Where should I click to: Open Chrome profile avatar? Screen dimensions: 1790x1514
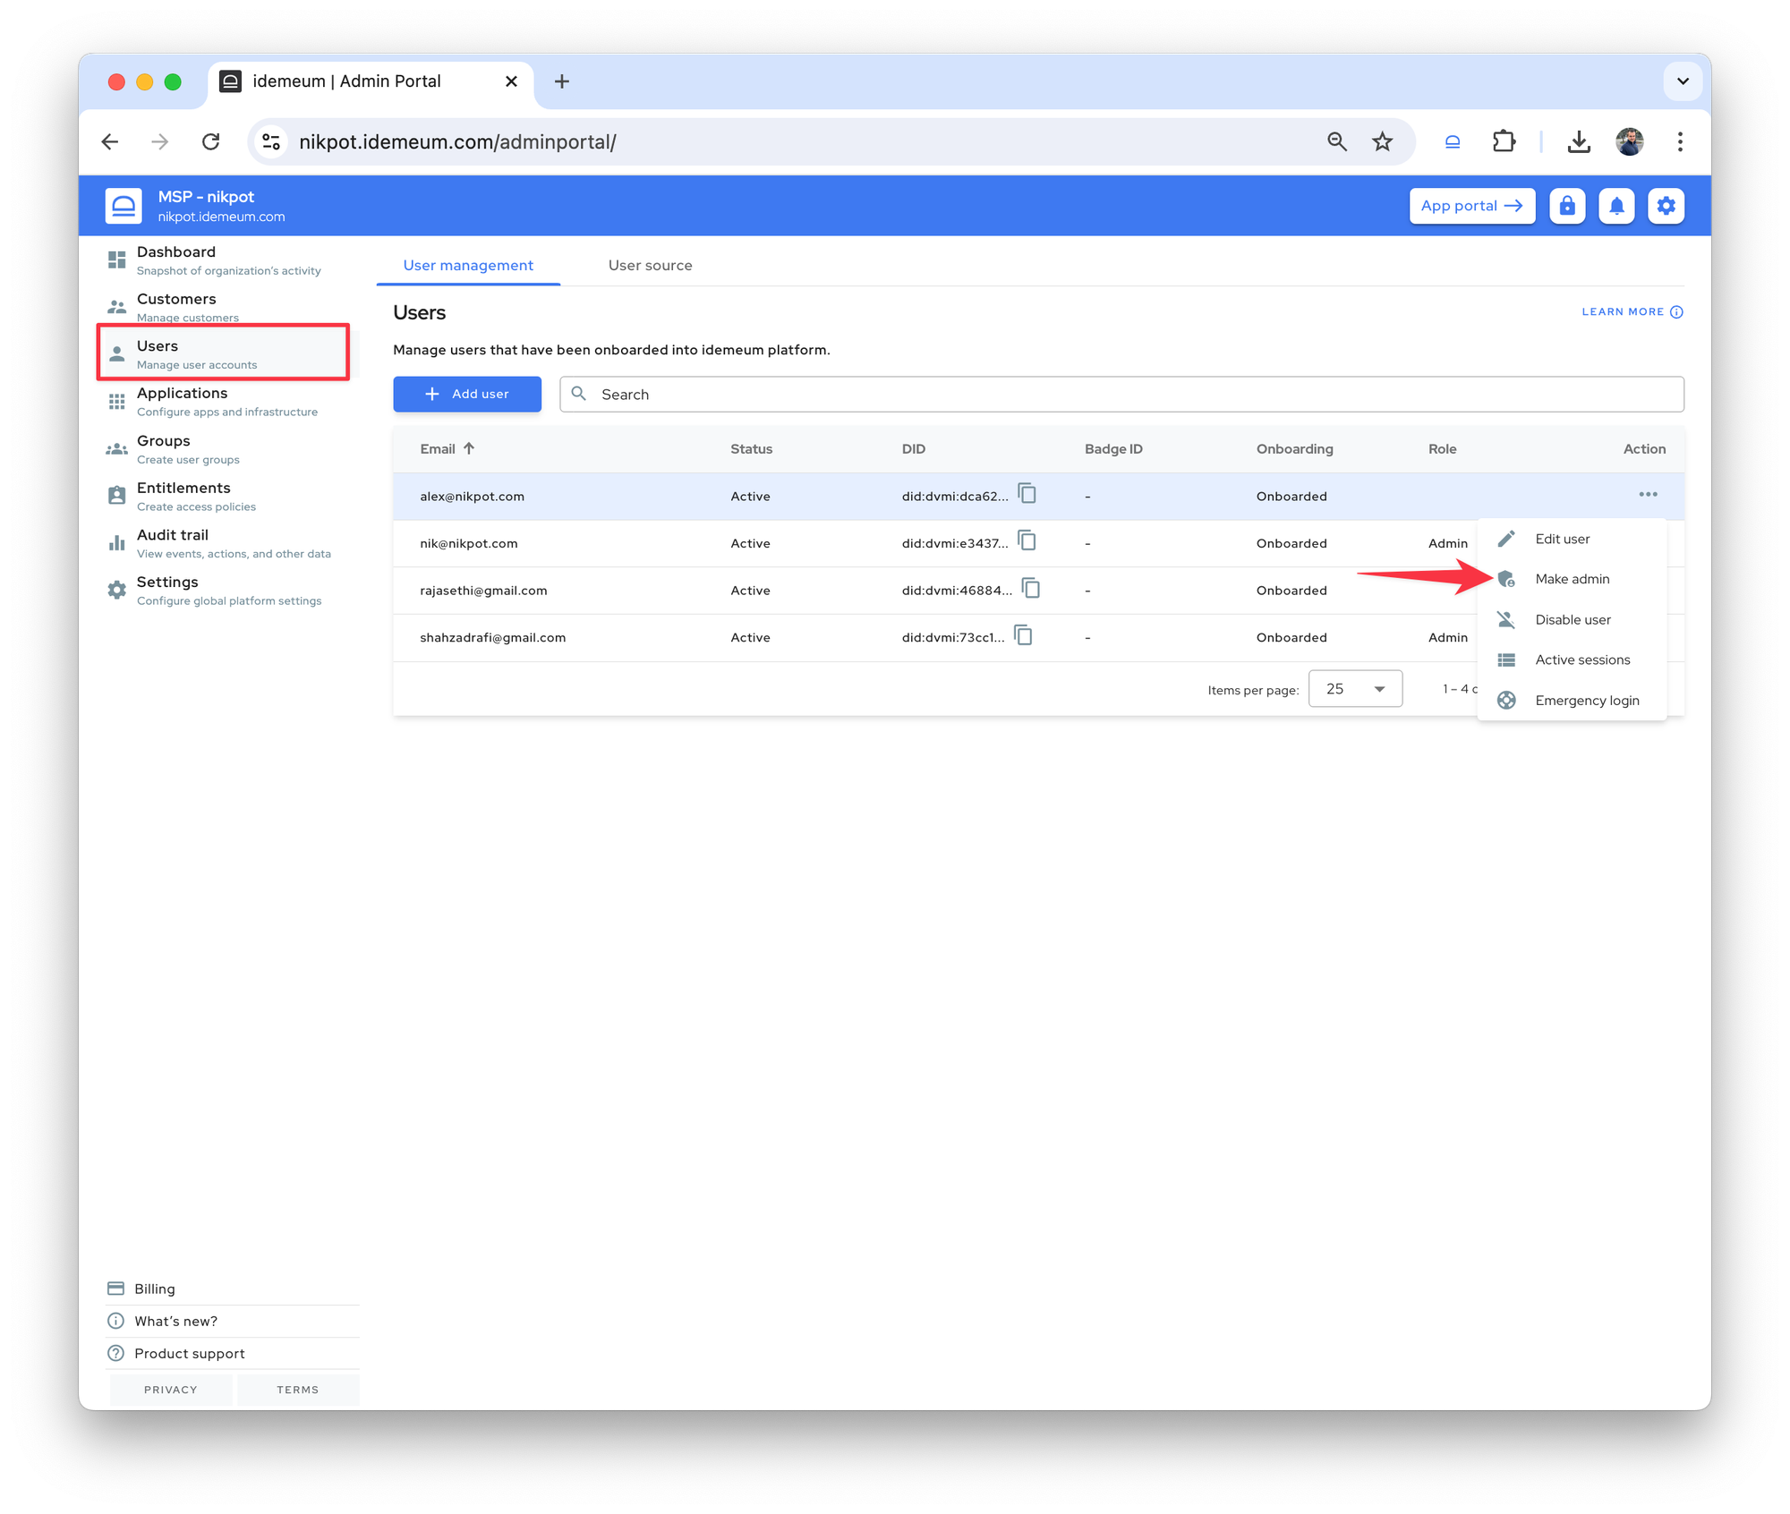pos(1630,141)
